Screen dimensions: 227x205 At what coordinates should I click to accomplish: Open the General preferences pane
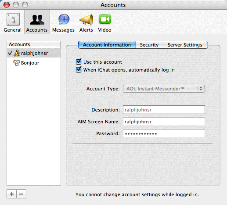13,22
